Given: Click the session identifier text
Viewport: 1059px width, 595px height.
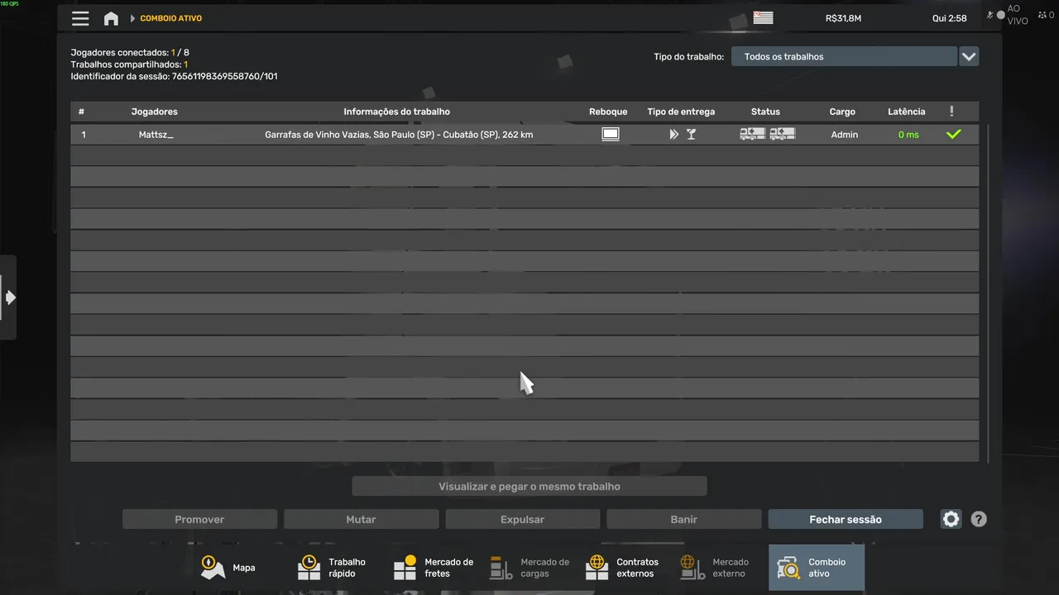Looking at the screenshot, I should (174, 76).
